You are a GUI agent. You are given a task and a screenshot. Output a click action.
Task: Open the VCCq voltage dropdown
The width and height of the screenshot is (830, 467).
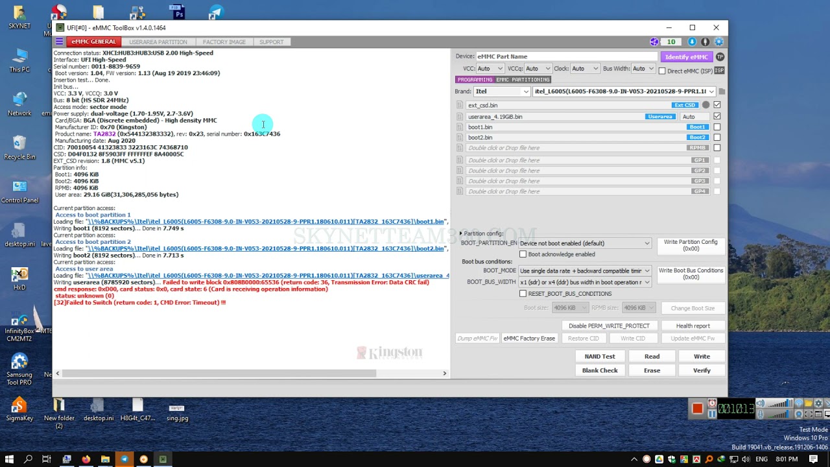click(538, 69)
